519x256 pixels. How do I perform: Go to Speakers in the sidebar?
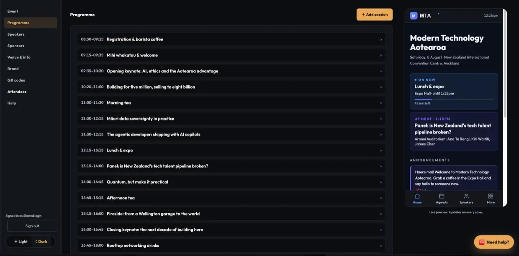[x=31, y=34]
